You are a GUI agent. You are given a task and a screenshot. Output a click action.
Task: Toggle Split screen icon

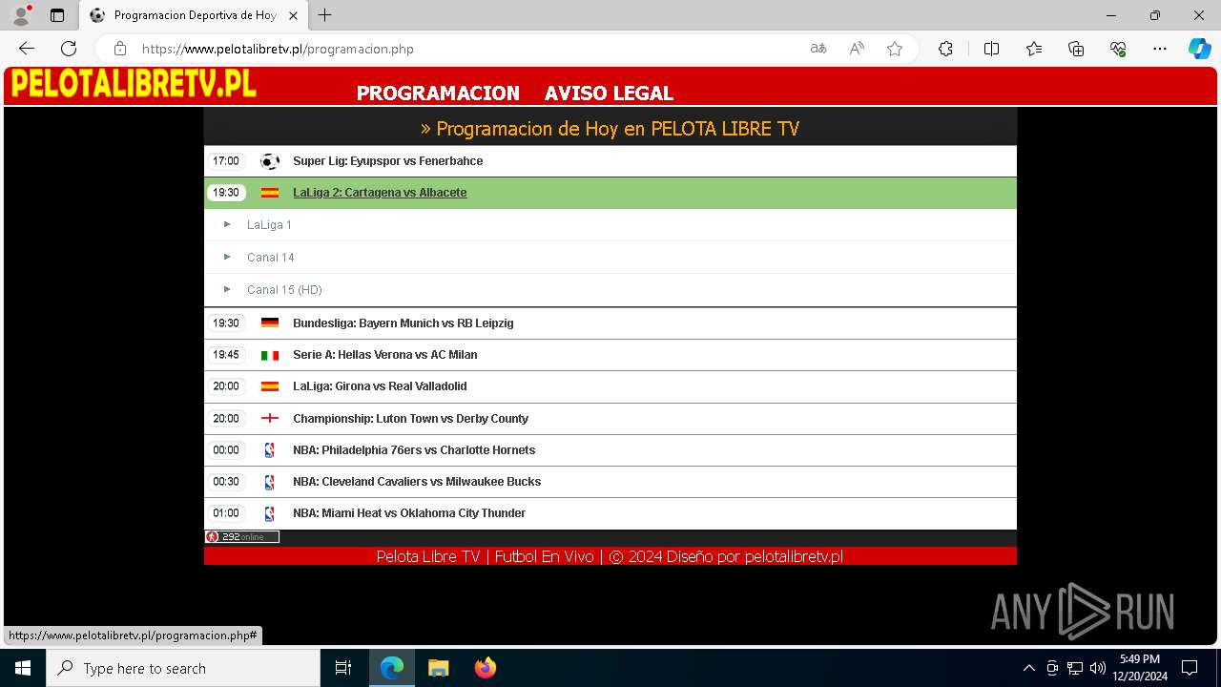click(991, 49)
